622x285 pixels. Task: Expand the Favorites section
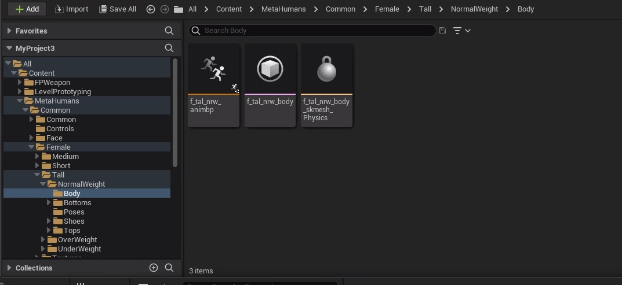click(x=9, y=31)
